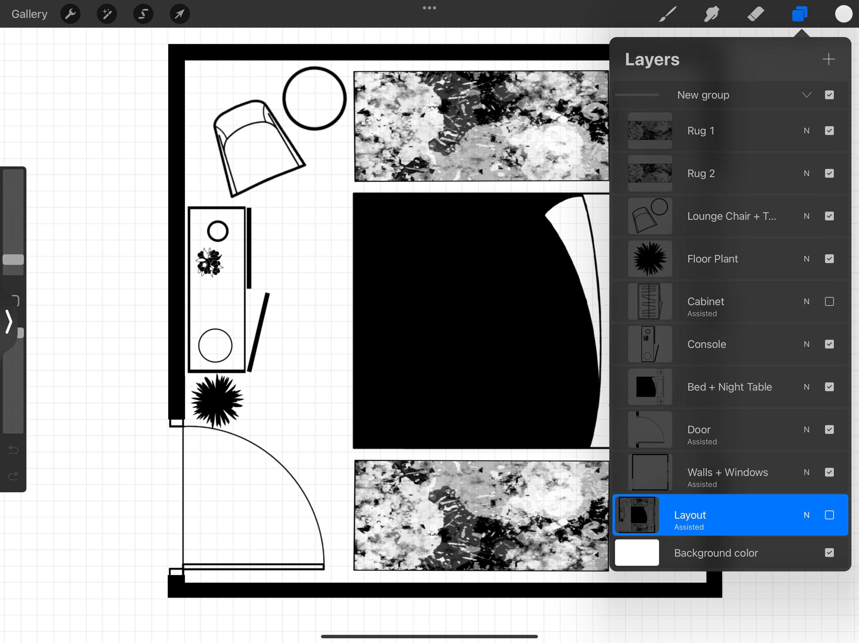Open the active color picker
Viewport: 859px width, 643px height.
click(x=843, y=14)
